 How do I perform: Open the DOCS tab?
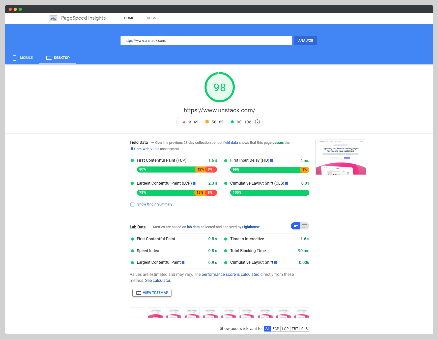[151, 18]
